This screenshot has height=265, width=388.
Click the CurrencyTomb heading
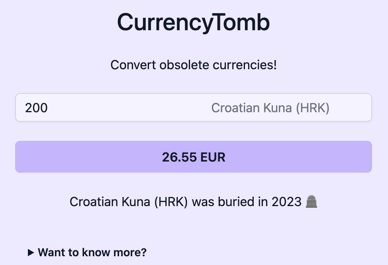point(194,22)
